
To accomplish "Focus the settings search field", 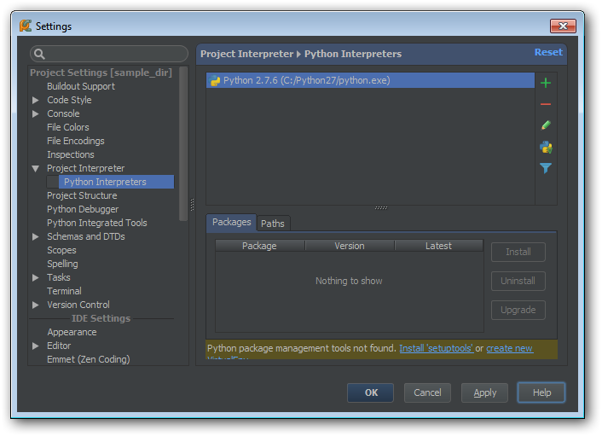I will click(109, 54).
